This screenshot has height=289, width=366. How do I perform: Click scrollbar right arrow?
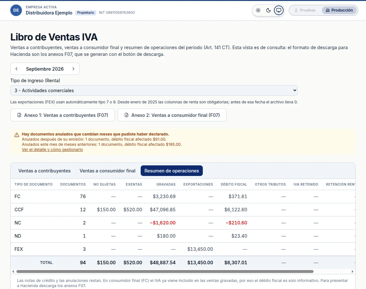pyautogui.click(x=352, y=272)
